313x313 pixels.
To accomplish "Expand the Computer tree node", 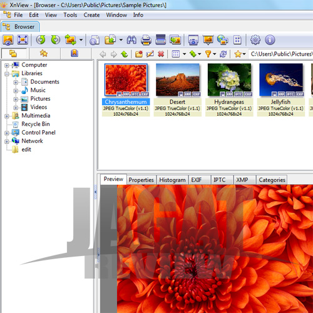I will tap(7, 66).
